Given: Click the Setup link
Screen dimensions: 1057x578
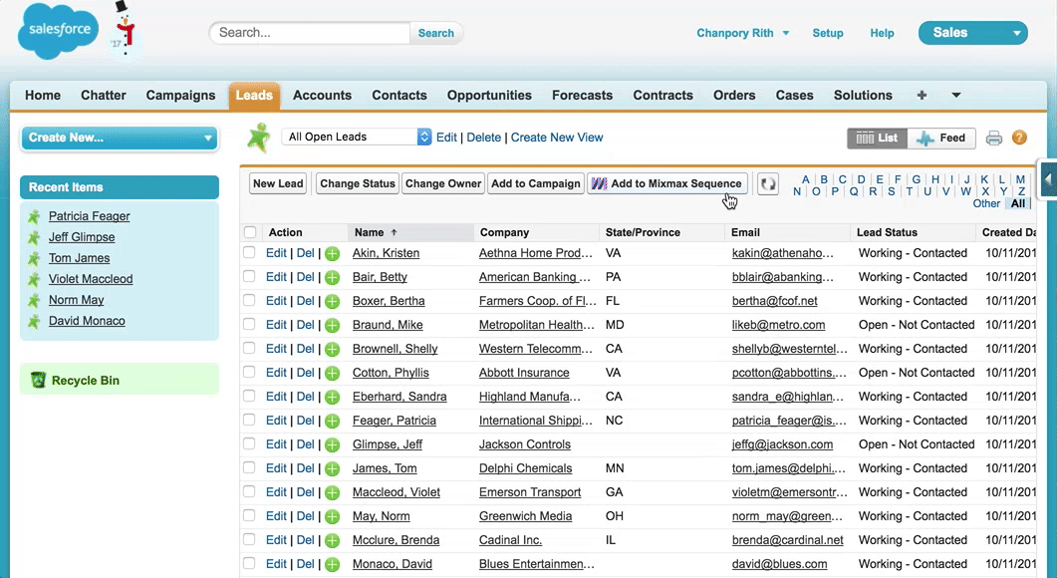Looking at the screenshot, I should (x=828, y=33).
